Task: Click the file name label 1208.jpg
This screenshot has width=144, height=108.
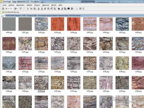Action: (x=138, y=32)
